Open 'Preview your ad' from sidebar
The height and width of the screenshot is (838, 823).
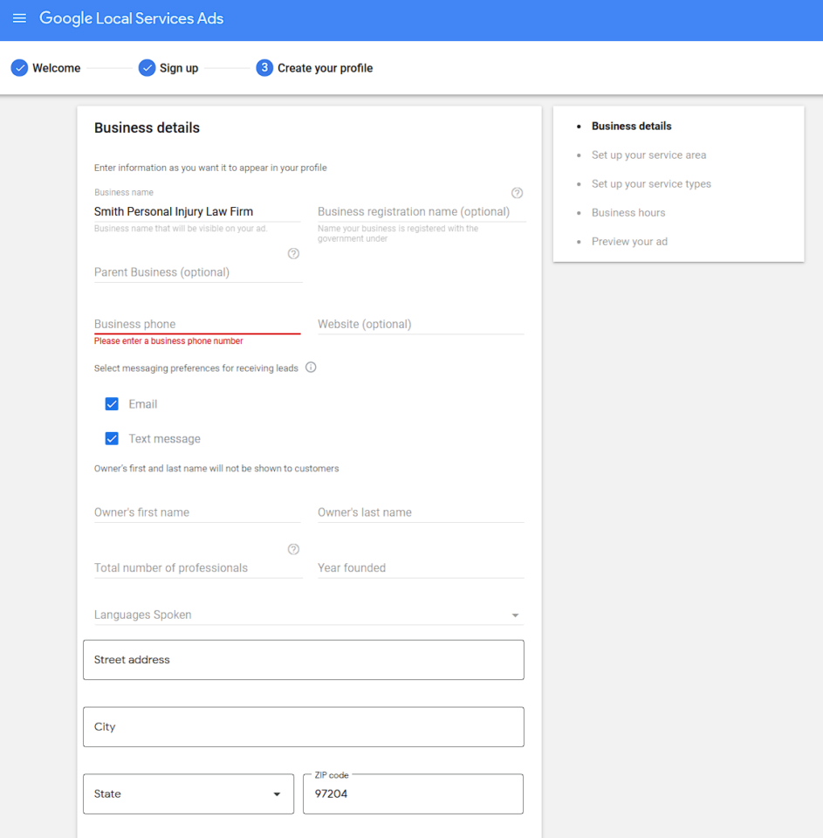click(x=628, y=242)
